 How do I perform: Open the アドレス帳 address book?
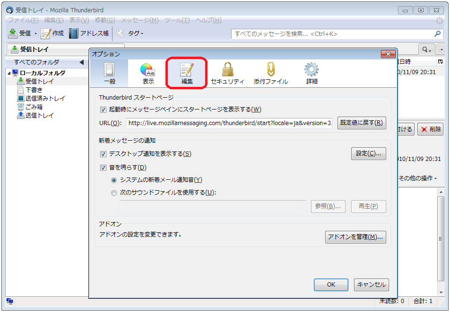click(x=89, y=34)
